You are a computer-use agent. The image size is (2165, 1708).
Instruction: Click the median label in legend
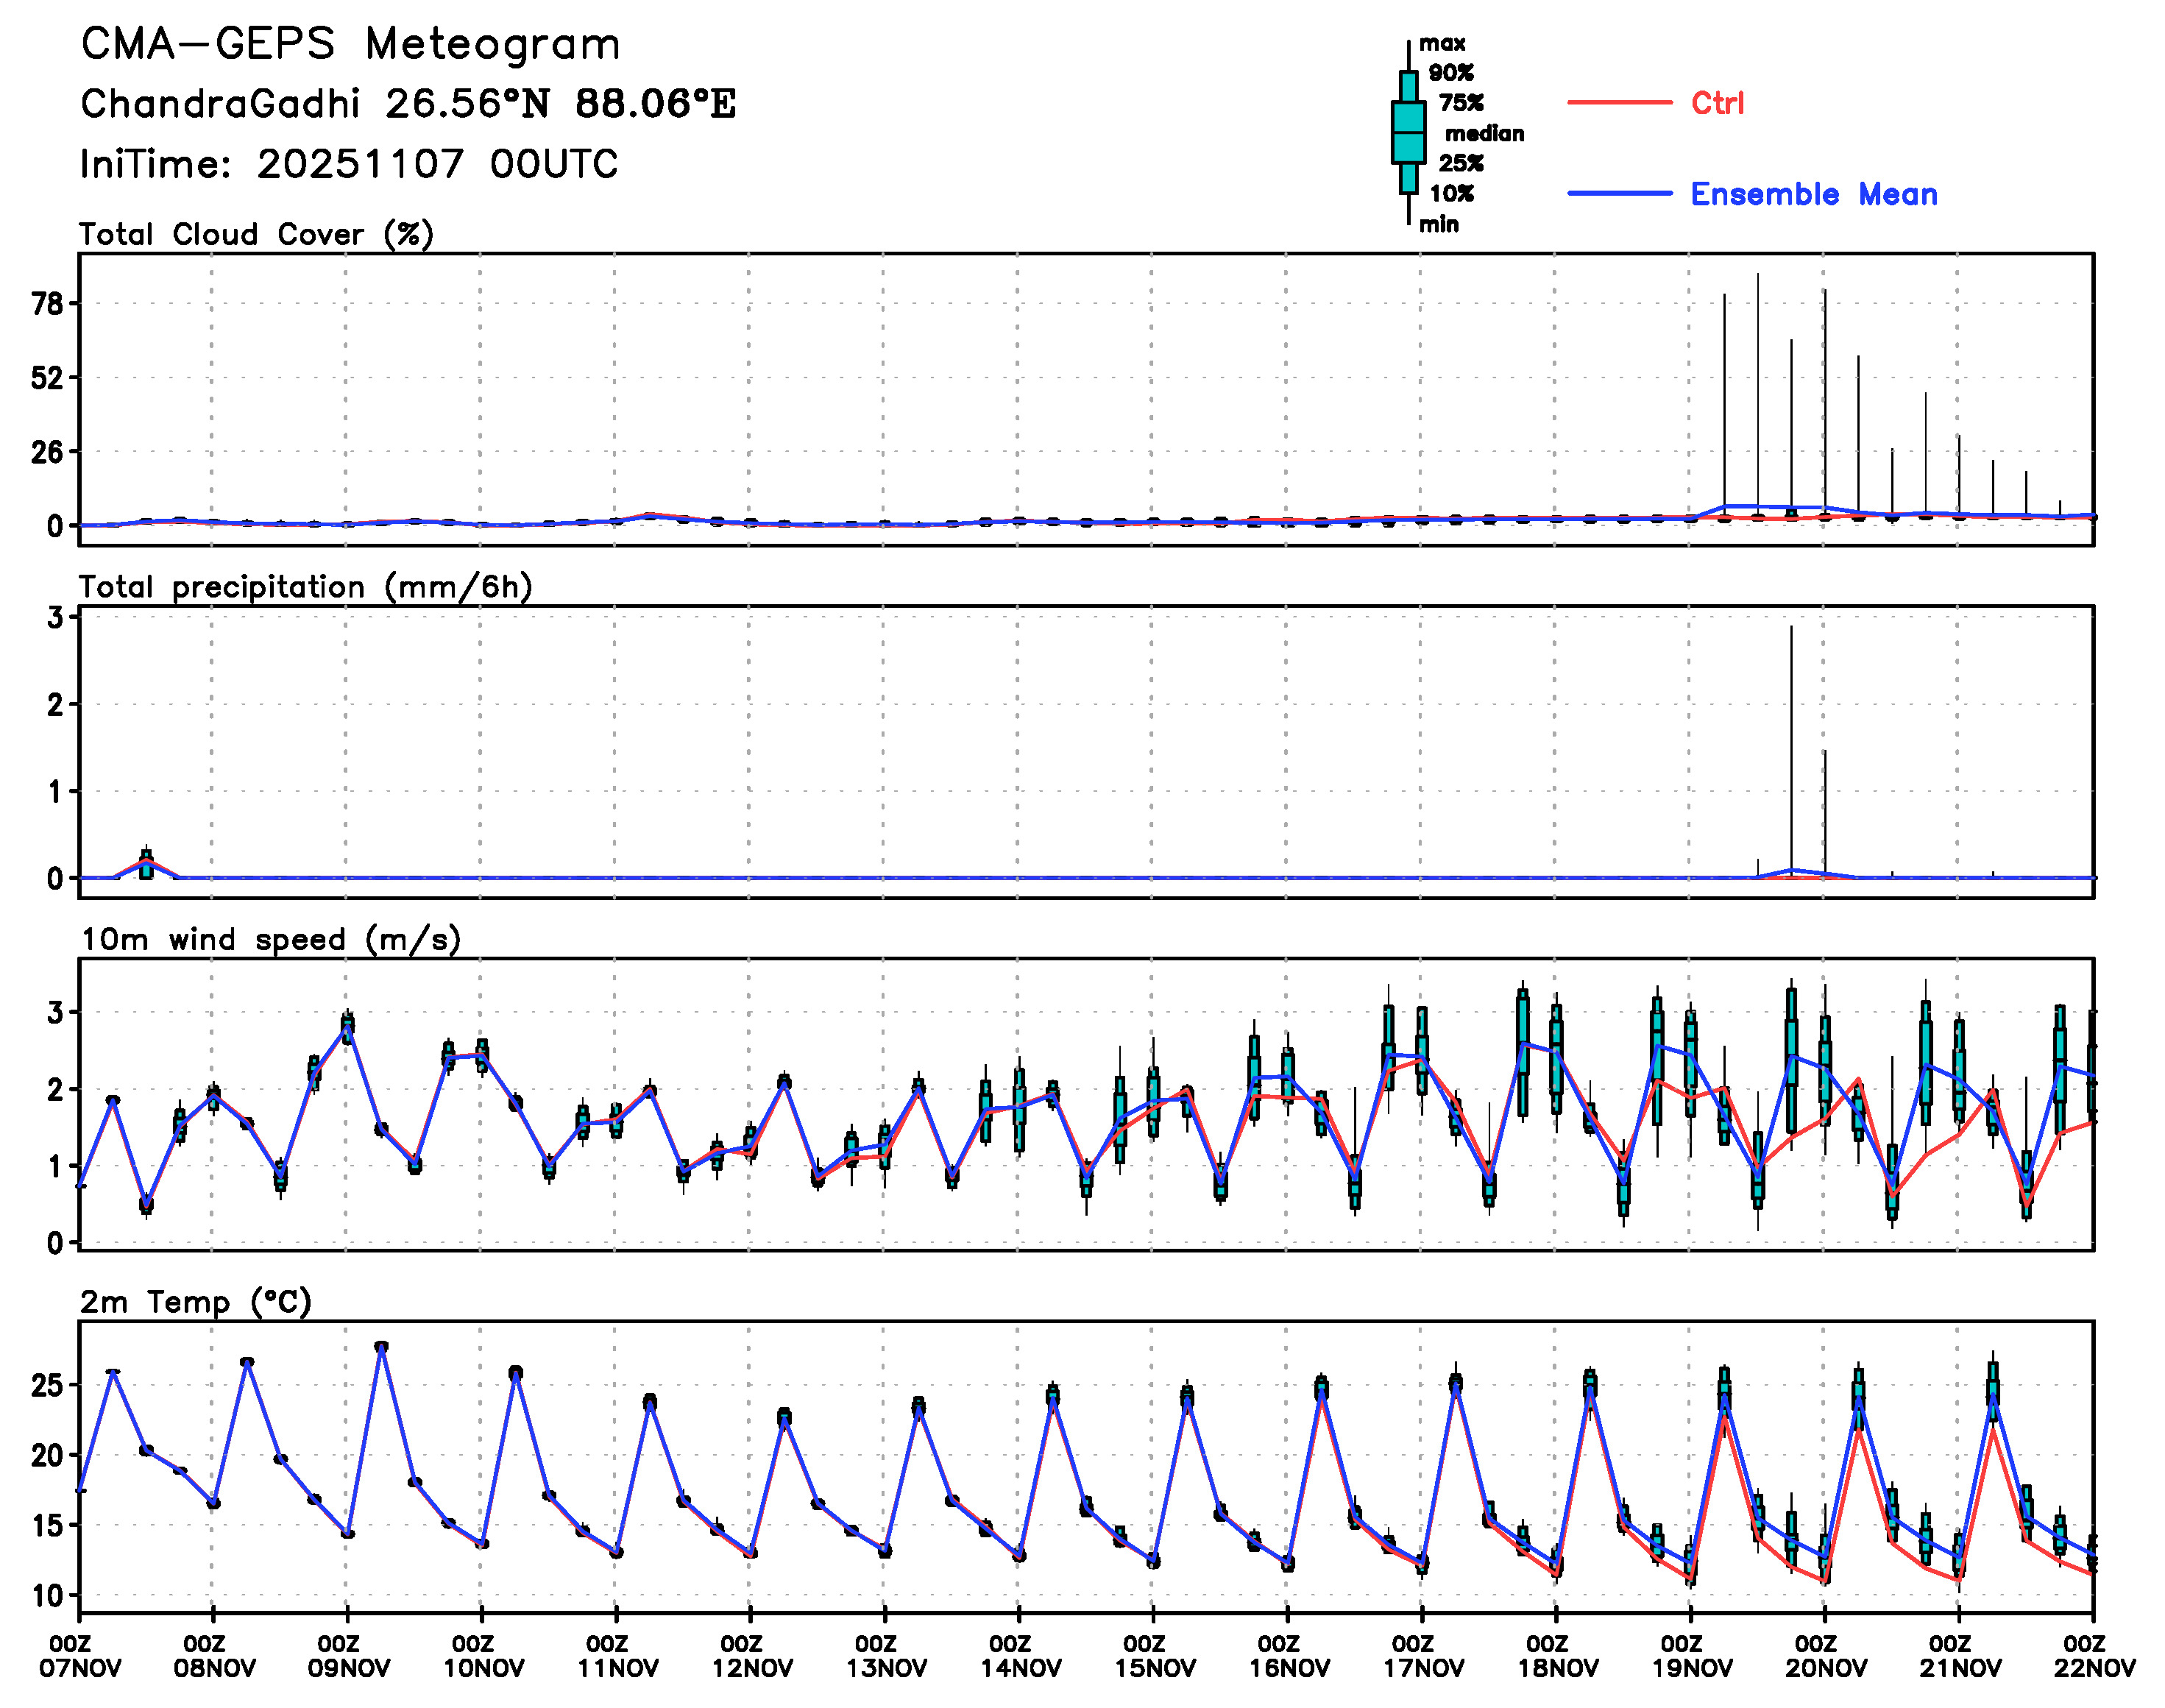click(1484, 133)
